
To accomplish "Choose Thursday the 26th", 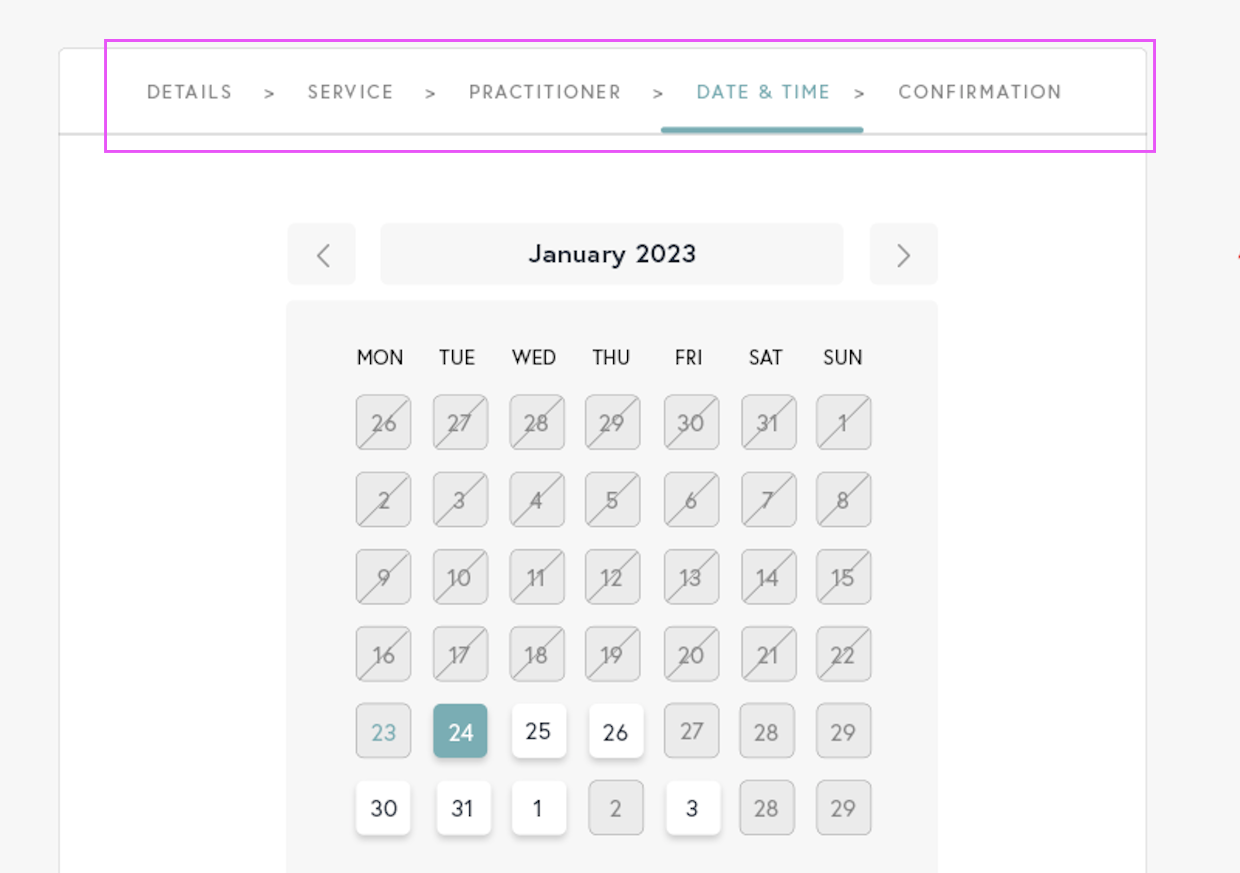I will click(x=615, y=731).
